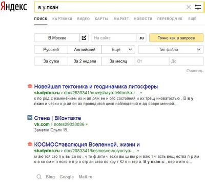Viewport: 205px width, 186px height.
Task: Click the magnifier icon near Bing
Action: 39,177
